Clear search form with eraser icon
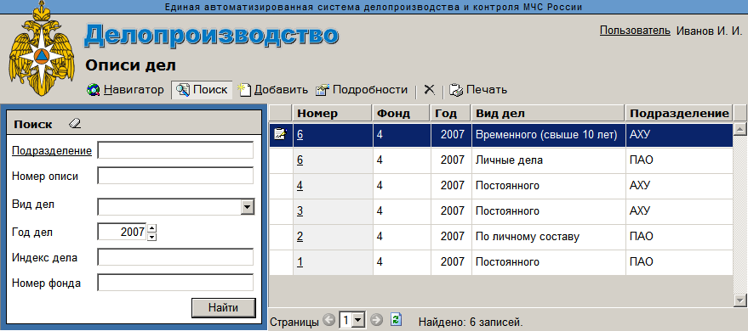Image resolution: width=748 pixels, height=331 pixels. point(75,124)
